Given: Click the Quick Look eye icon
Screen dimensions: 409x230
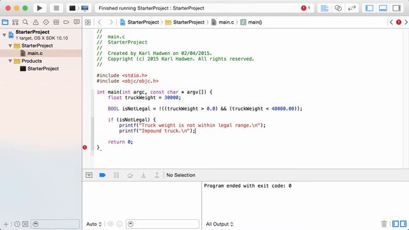Looking at the screenshot, I should pos(111,224).
